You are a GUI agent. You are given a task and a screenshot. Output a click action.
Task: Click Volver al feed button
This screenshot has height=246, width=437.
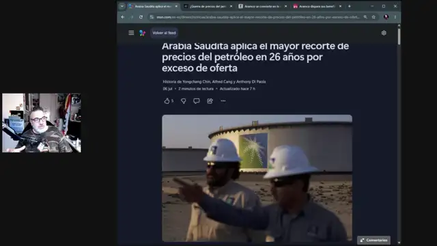click(164, 33)
